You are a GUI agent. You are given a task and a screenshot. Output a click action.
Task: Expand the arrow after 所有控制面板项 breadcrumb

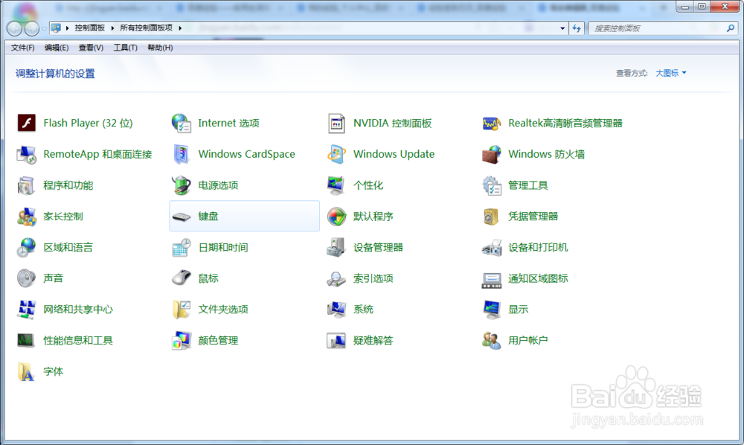(180, 28)
